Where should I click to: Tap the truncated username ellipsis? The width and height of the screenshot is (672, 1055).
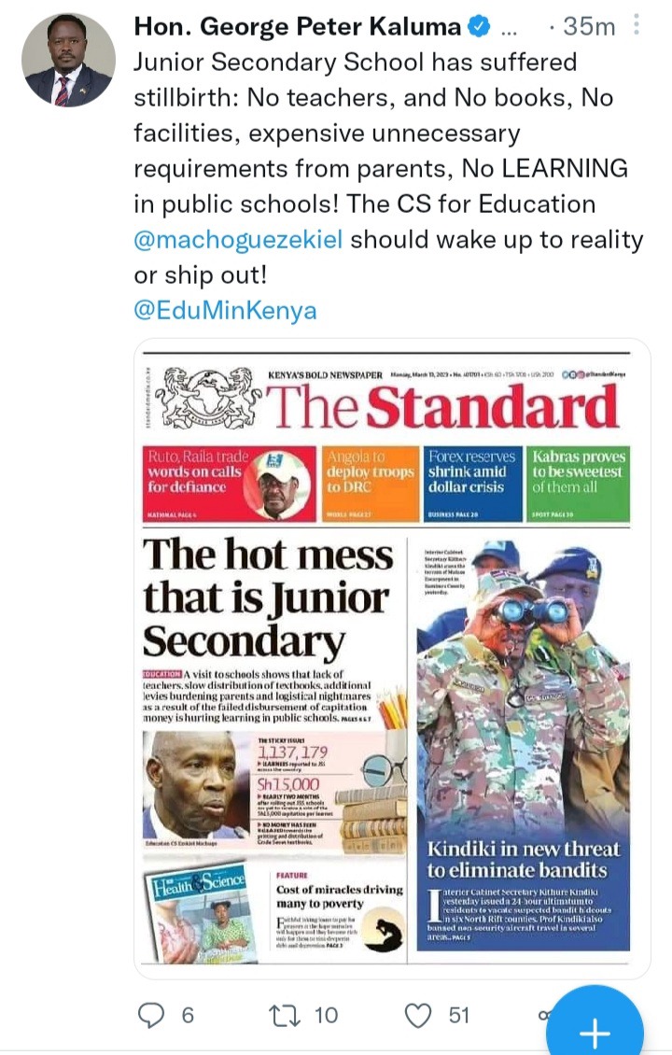[x=510, y=31]
